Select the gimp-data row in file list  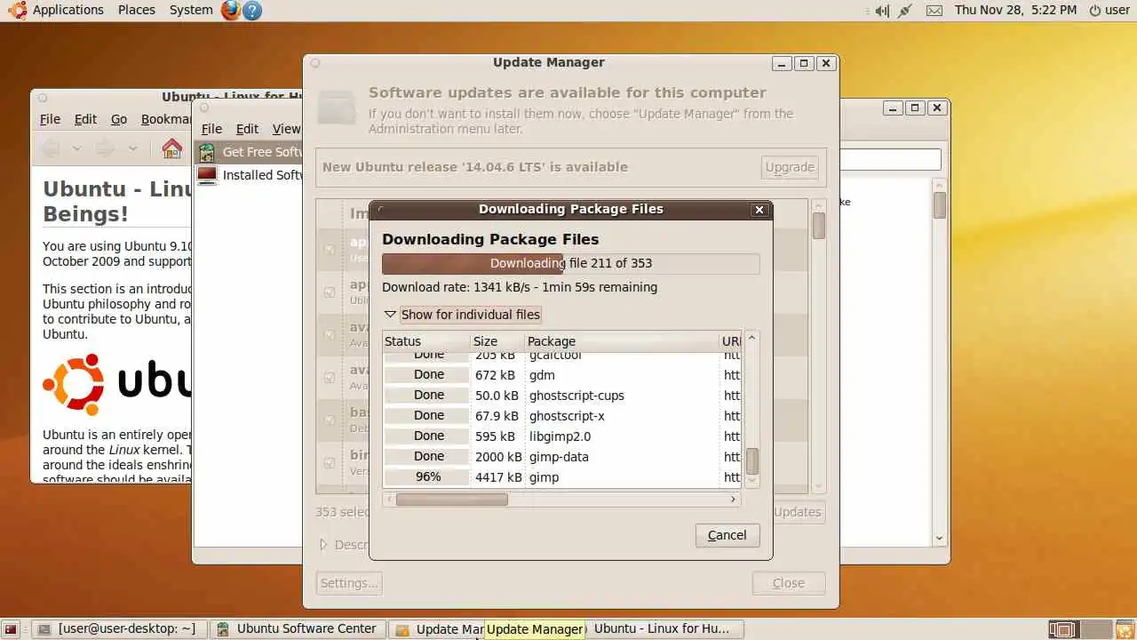562,457
